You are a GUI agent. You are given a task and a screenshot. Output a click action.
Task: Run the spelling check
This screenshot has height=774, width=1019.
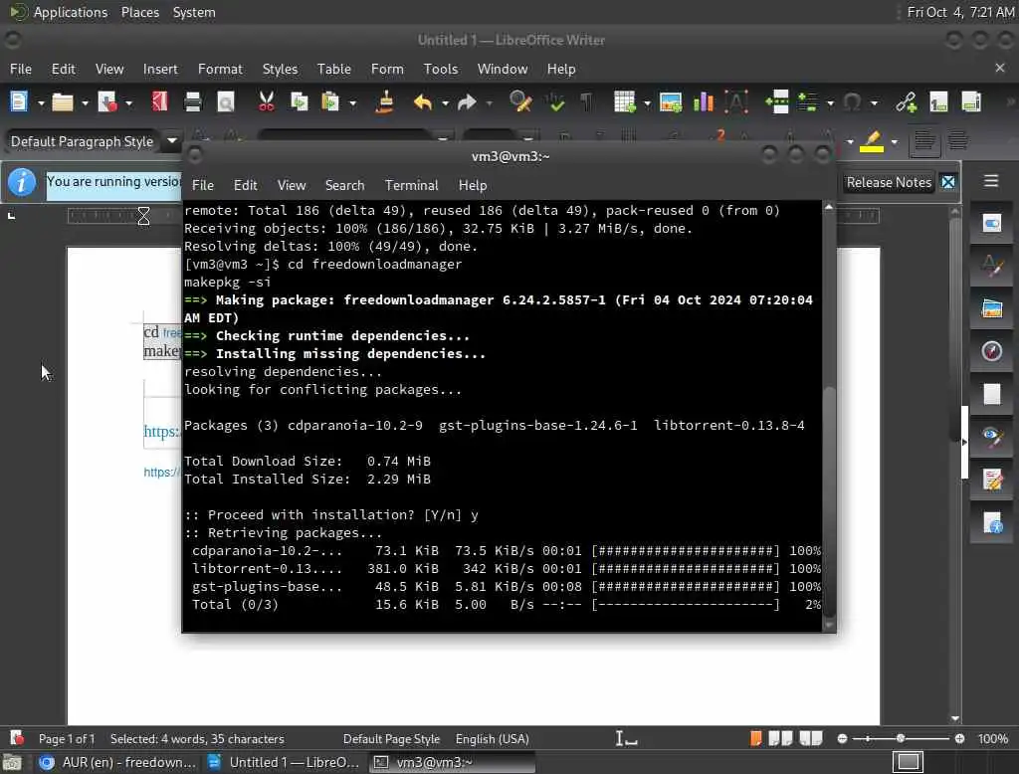coord(554,102)
